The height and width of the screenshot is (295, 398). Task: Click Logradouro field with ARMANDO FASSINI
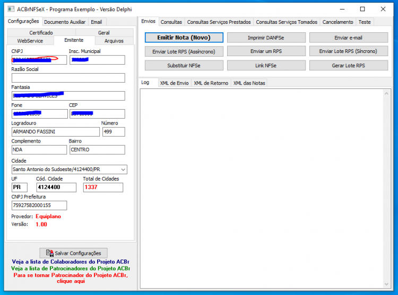[x=56, y=132]
